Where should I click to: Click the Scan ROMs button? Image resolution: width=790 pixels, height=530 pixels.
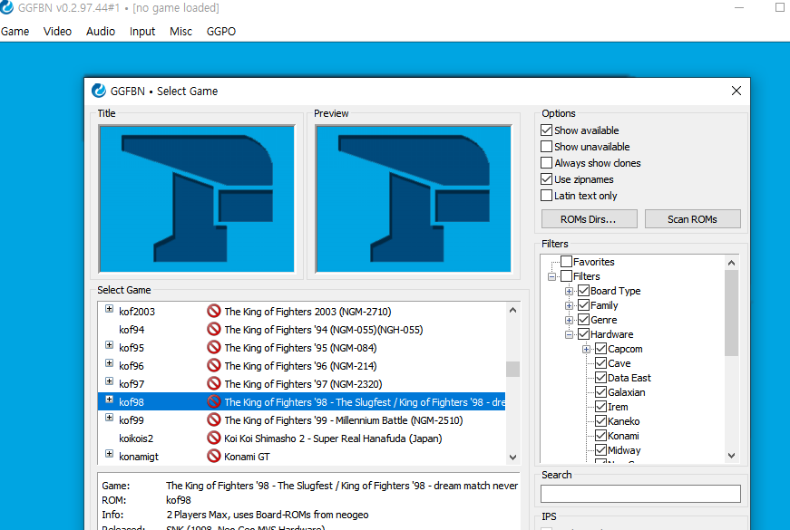tap(693, 219)
